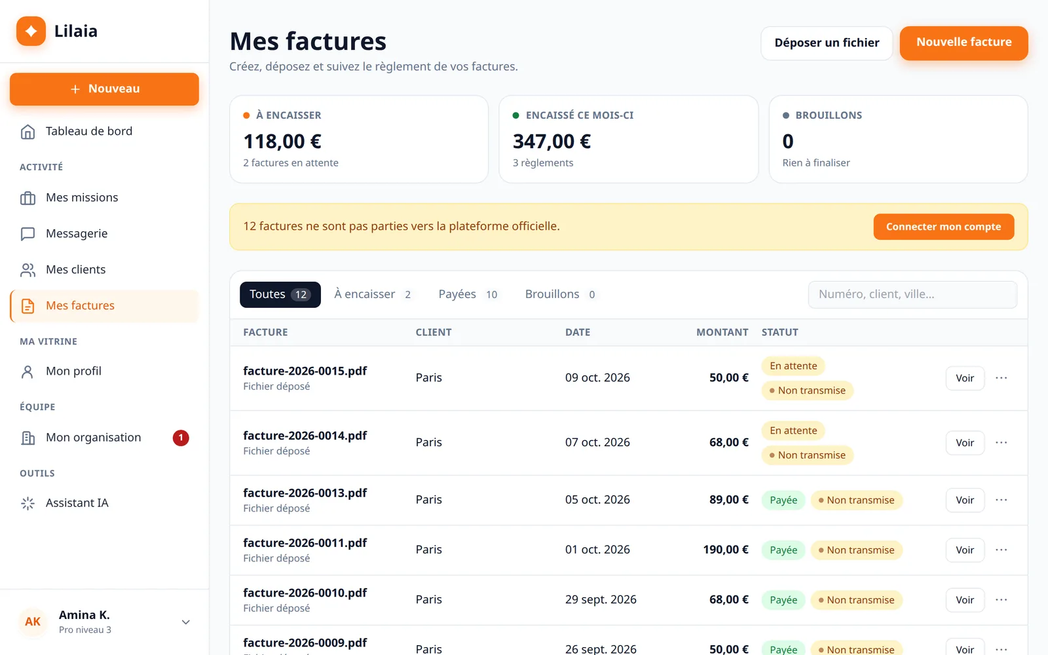Open more options for facture-2026-0014.pdf
Viewport: 1048px width, 655px height.
pyautogui.click(x=1001, y=443)
